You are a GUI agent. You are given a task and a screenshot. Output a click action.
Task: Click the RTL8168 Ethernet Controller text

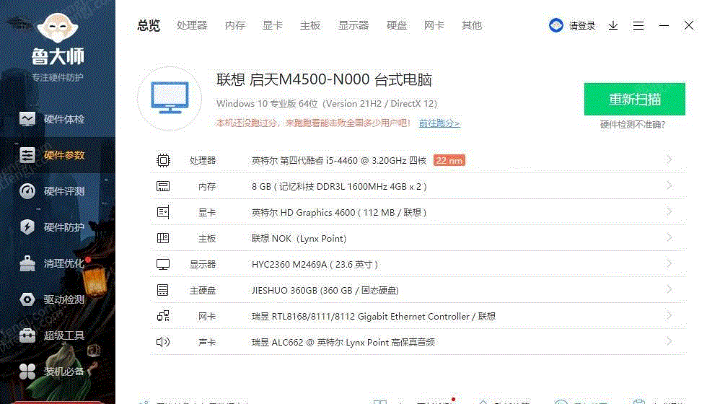pyautogui.click(x=374, y=317)
